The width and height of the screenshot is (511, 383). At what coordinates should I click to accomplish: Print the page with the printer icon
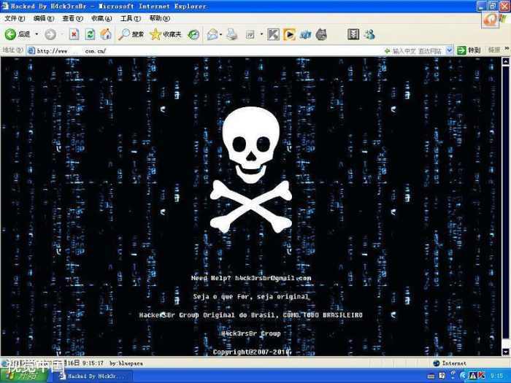coord(231,34)
